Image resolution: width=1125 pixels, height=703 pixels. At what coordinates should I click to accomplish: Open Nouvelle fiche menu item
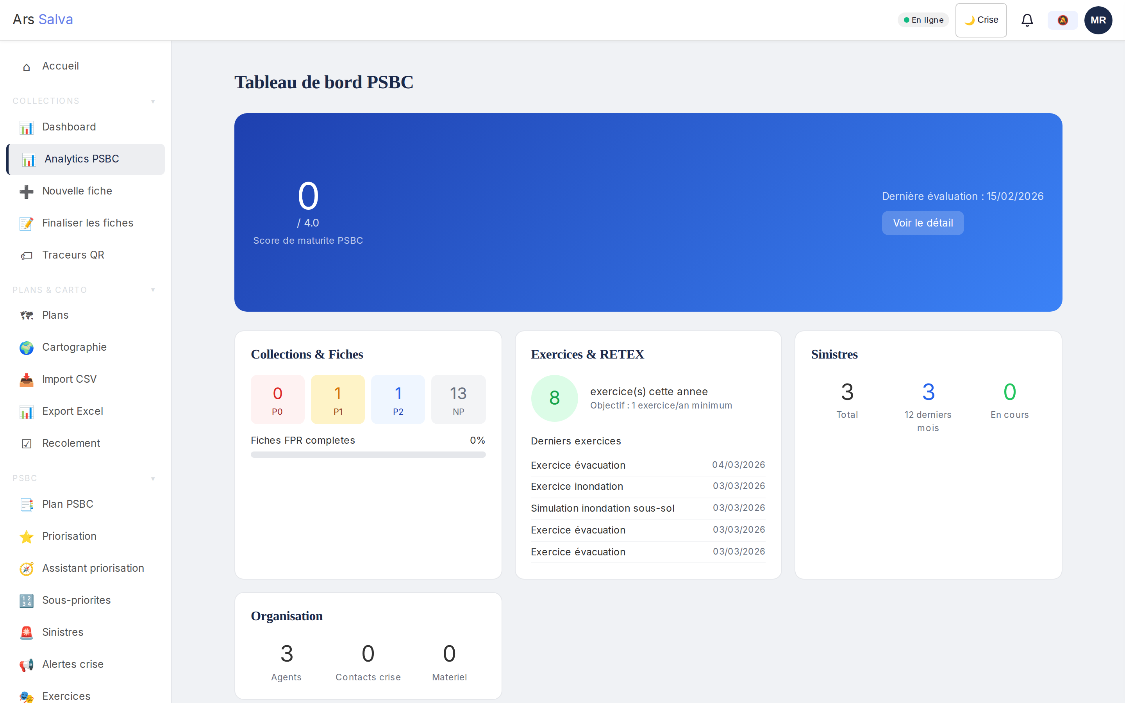pos(86,191)
